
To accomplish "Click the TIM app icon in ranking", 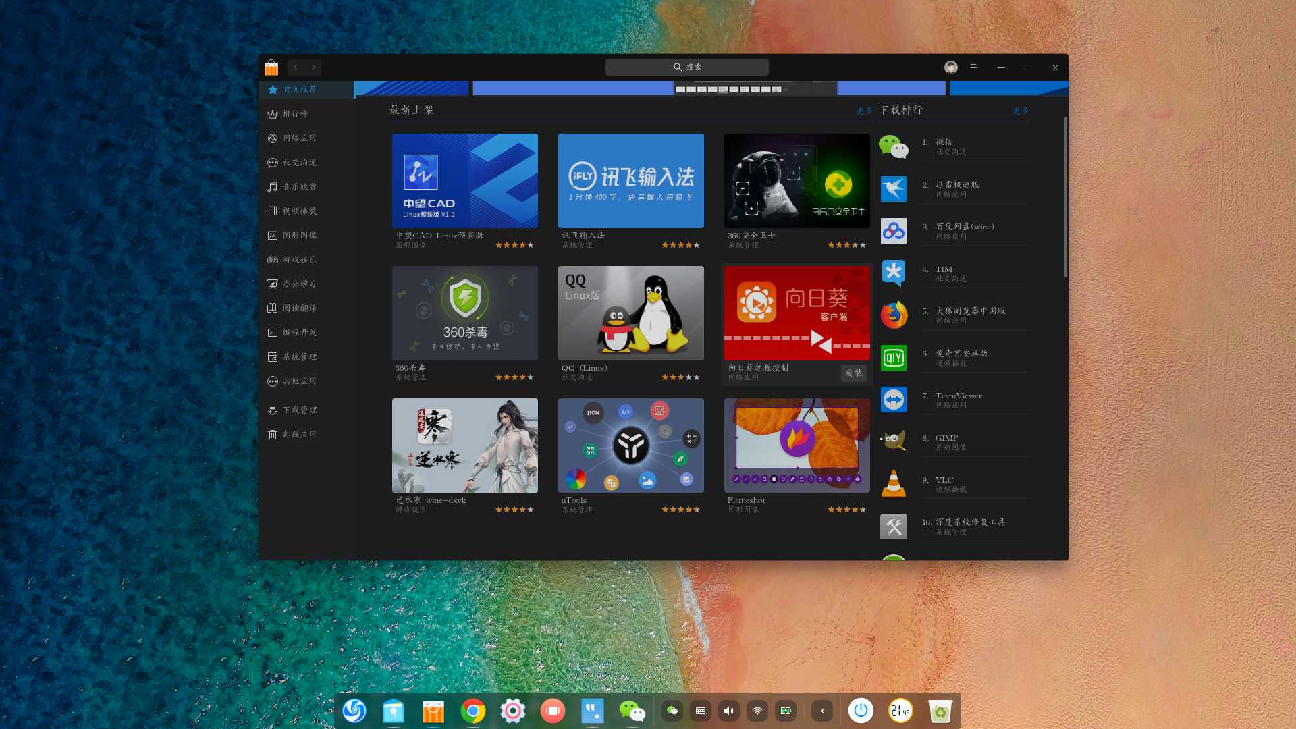I will (893, 273).
